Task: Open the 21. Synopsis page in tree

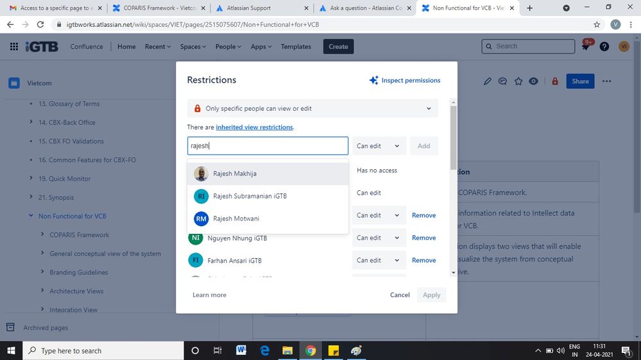Action: pos(56,197)
